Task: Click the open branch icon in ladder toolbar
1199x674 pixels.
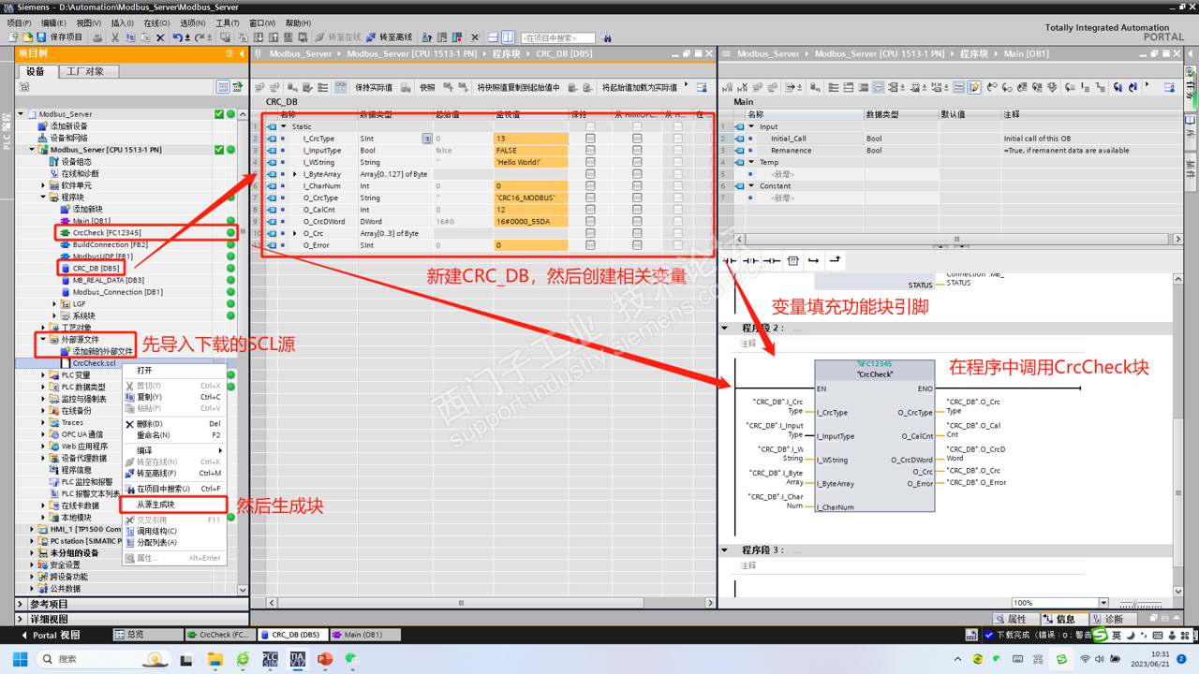Action: point(813,261)
